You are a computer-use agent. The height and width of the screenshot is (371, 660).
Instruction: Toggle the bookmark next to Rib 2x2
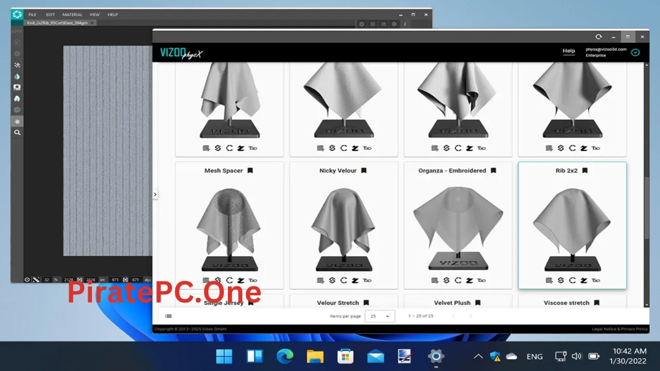click(x=585, y=171)
